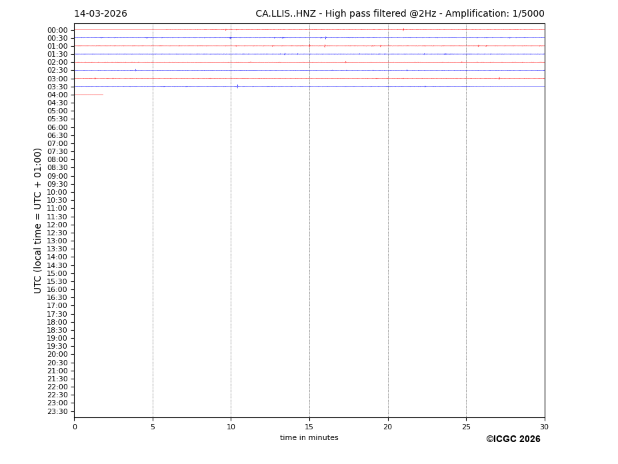Image resolution: width=618 pixels, height=464 pixels.
Task: Click the red spike near minute 27 at 03:00
Action: [x=499, y=78]
